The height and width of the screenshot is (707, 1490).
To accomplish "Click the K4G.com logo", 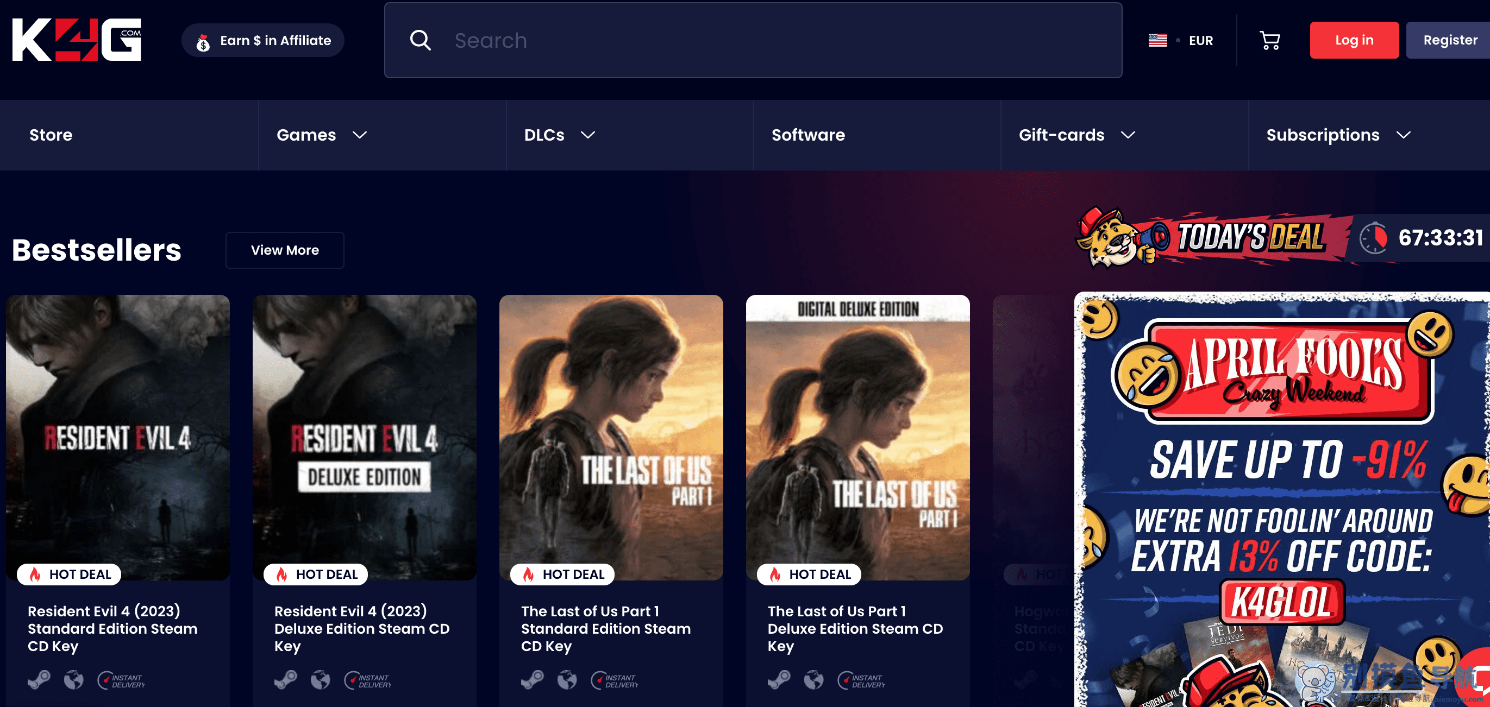I will 77,40.
